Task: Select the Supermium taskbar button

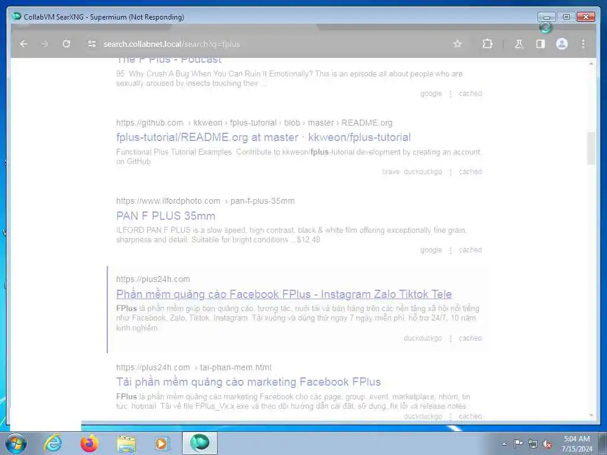Action: pos(200,443)
